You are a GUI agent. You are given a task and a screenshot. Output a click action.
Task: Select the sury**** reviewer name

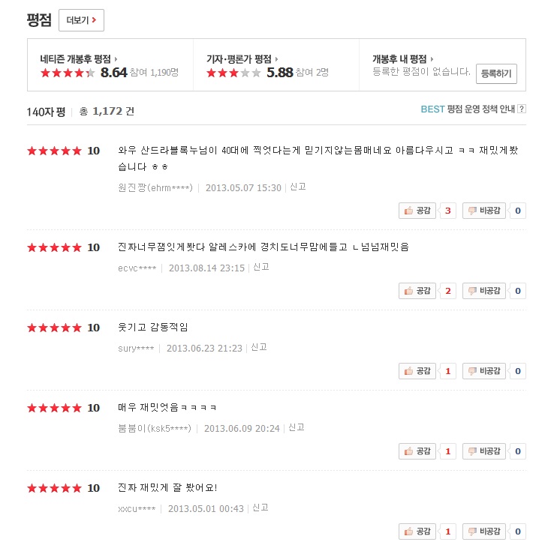tap(136, 348)
